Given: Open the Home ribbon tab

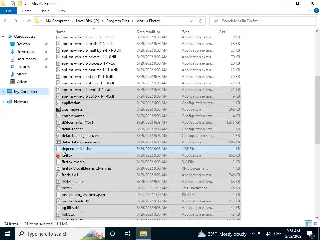Looking at the screenshot, I should tap(27, 11).
